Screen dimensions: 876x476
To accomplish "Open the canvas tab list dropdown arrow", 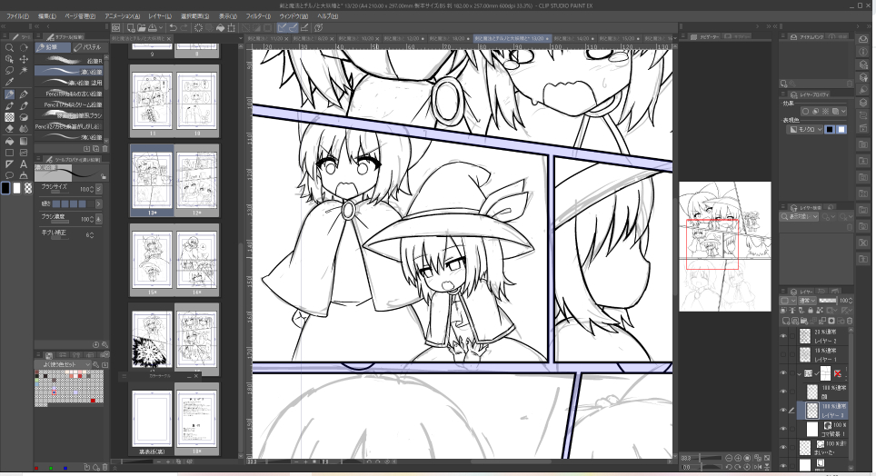I will click(675, 38).
